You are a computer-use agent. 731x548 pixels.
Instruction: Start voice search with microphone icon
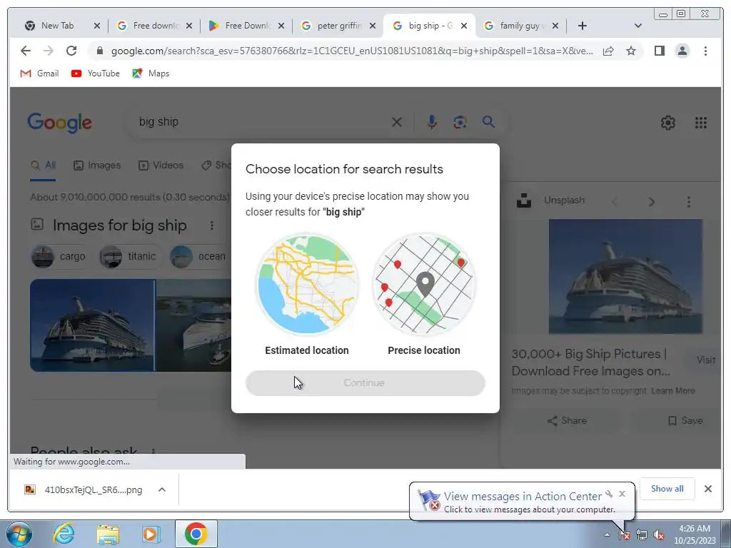click(432, 122)
